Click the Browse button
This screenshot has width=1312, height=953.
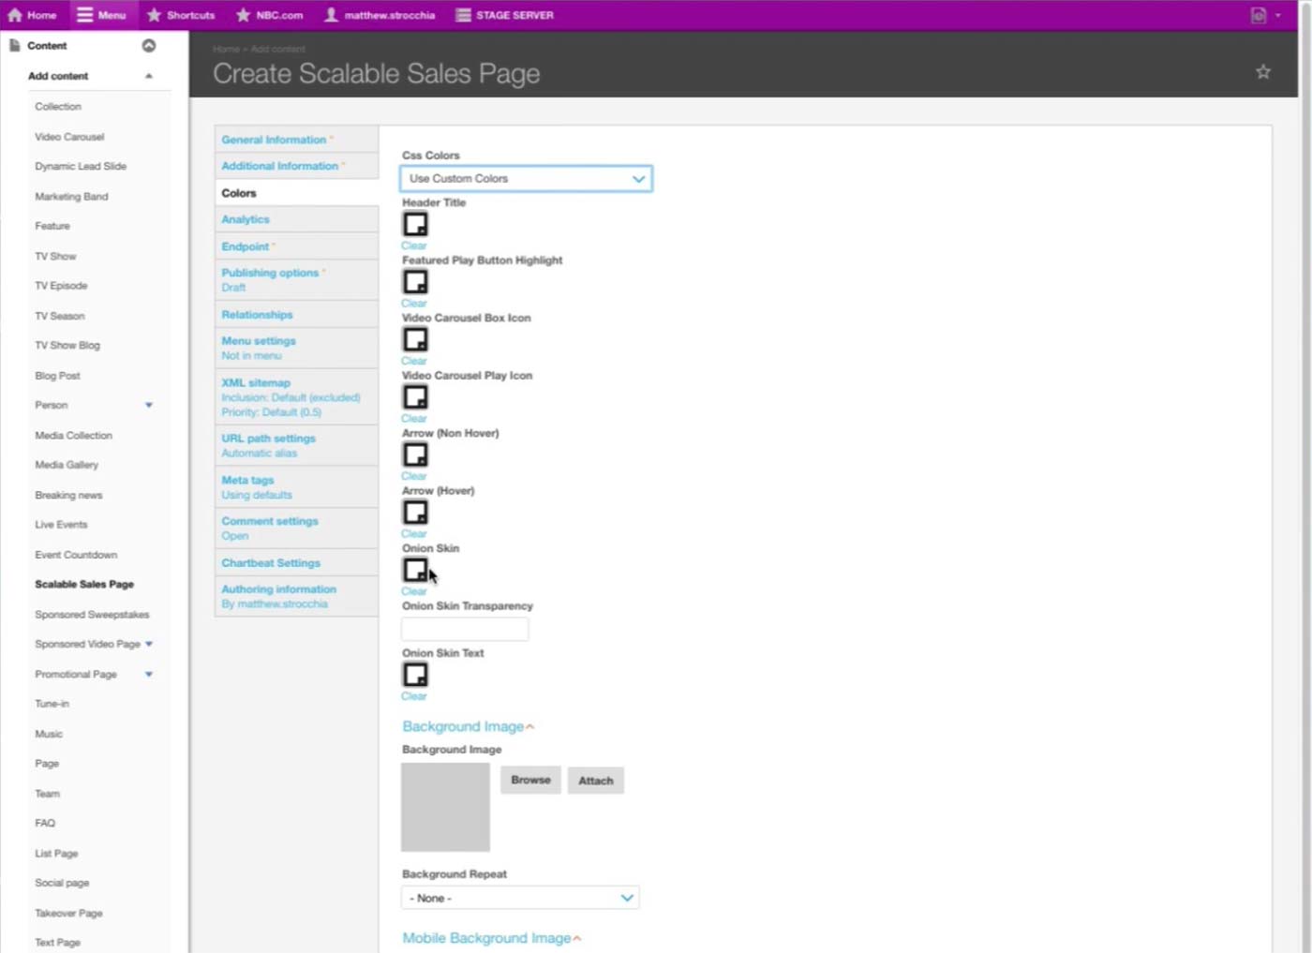point(530,780)
